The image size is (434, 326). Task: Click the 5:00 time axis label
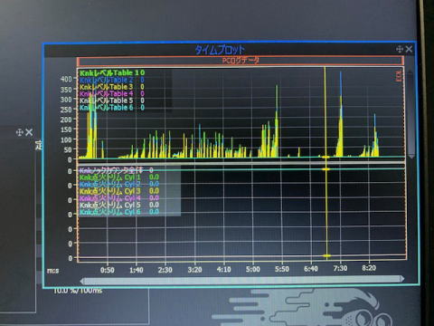tap(252, 269)
